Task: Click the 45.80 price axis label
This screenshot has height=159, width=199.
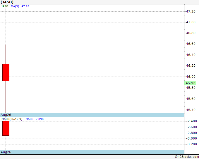Action: click(191, 88)
